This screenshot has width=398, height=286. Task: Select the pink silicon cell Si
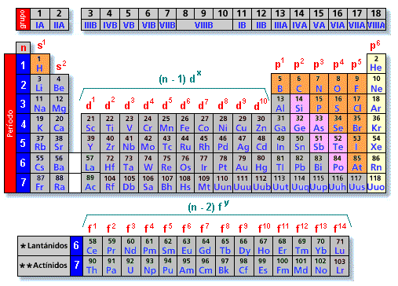tap(299, 104)
